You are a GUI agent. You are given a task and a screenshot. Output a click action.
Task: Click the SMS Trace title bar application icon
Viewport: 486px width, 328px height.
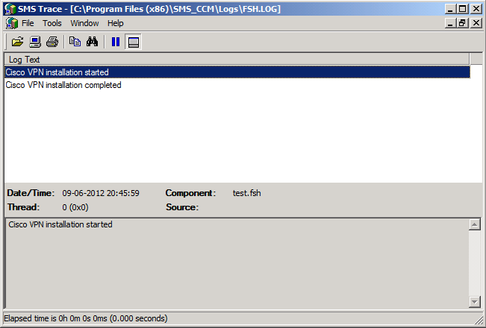[x=10, y=9]
